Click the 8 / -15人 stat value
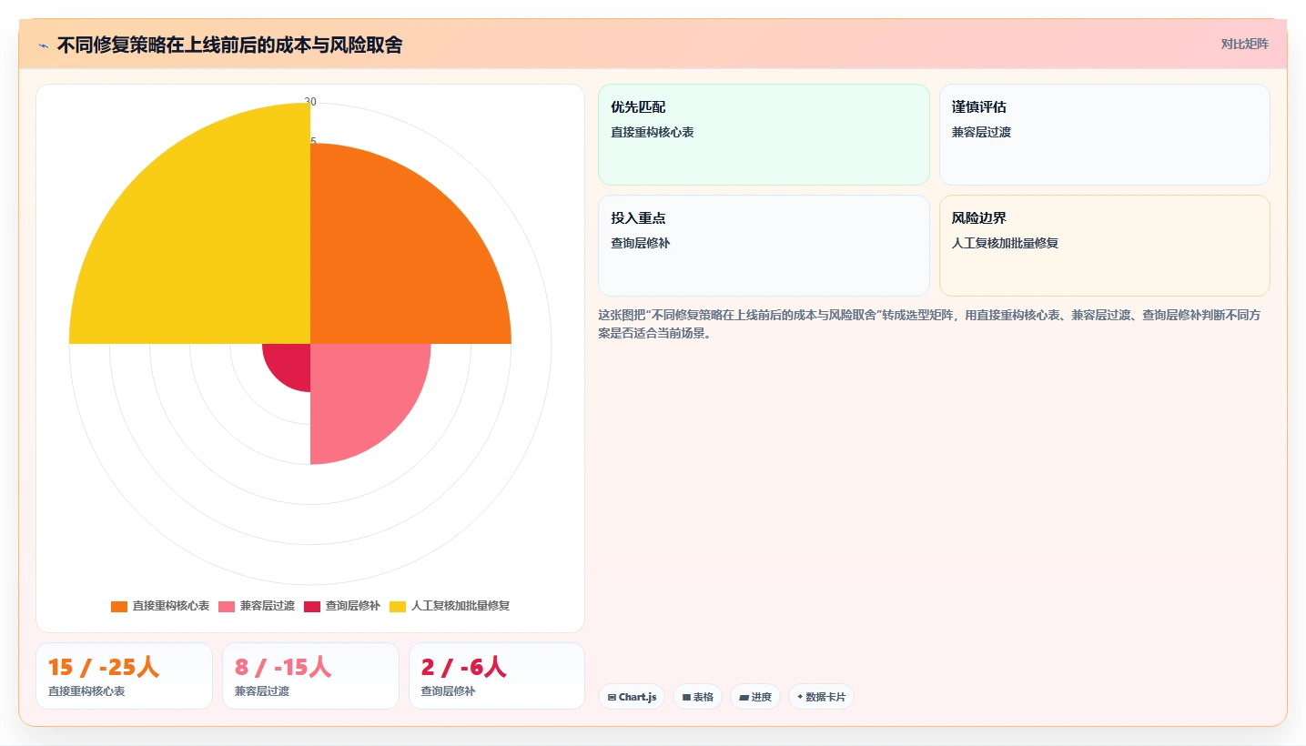 [283, 667]
